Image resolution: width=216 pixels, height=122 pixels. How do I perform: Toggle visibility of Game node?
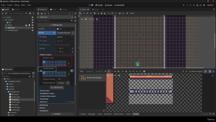pyautogui.click(x=32, y=17)
